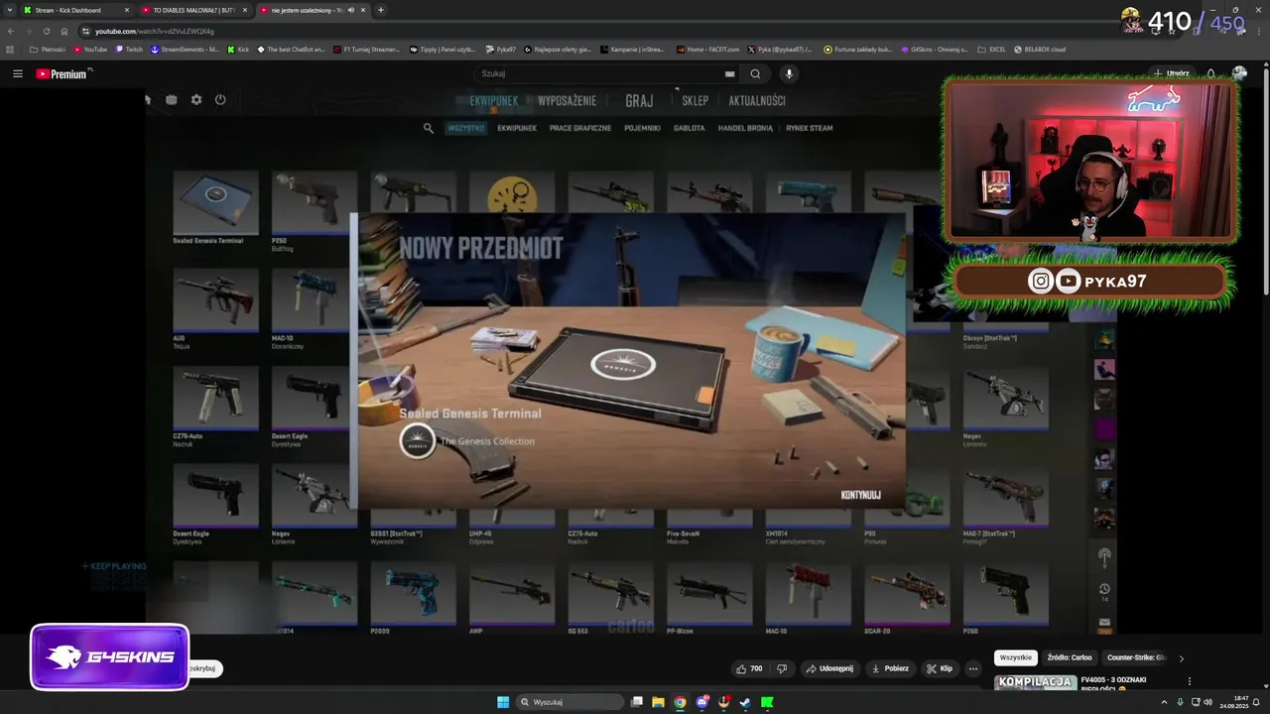Click the G4SKINS sponsor banner
This screenshot has height=714, width=1270.
coord(109,656)
